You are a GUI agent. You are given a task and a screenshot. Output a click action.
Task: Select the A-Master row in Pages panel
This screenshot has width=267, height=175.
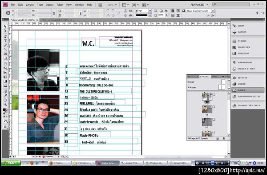(x=206, y=88)
